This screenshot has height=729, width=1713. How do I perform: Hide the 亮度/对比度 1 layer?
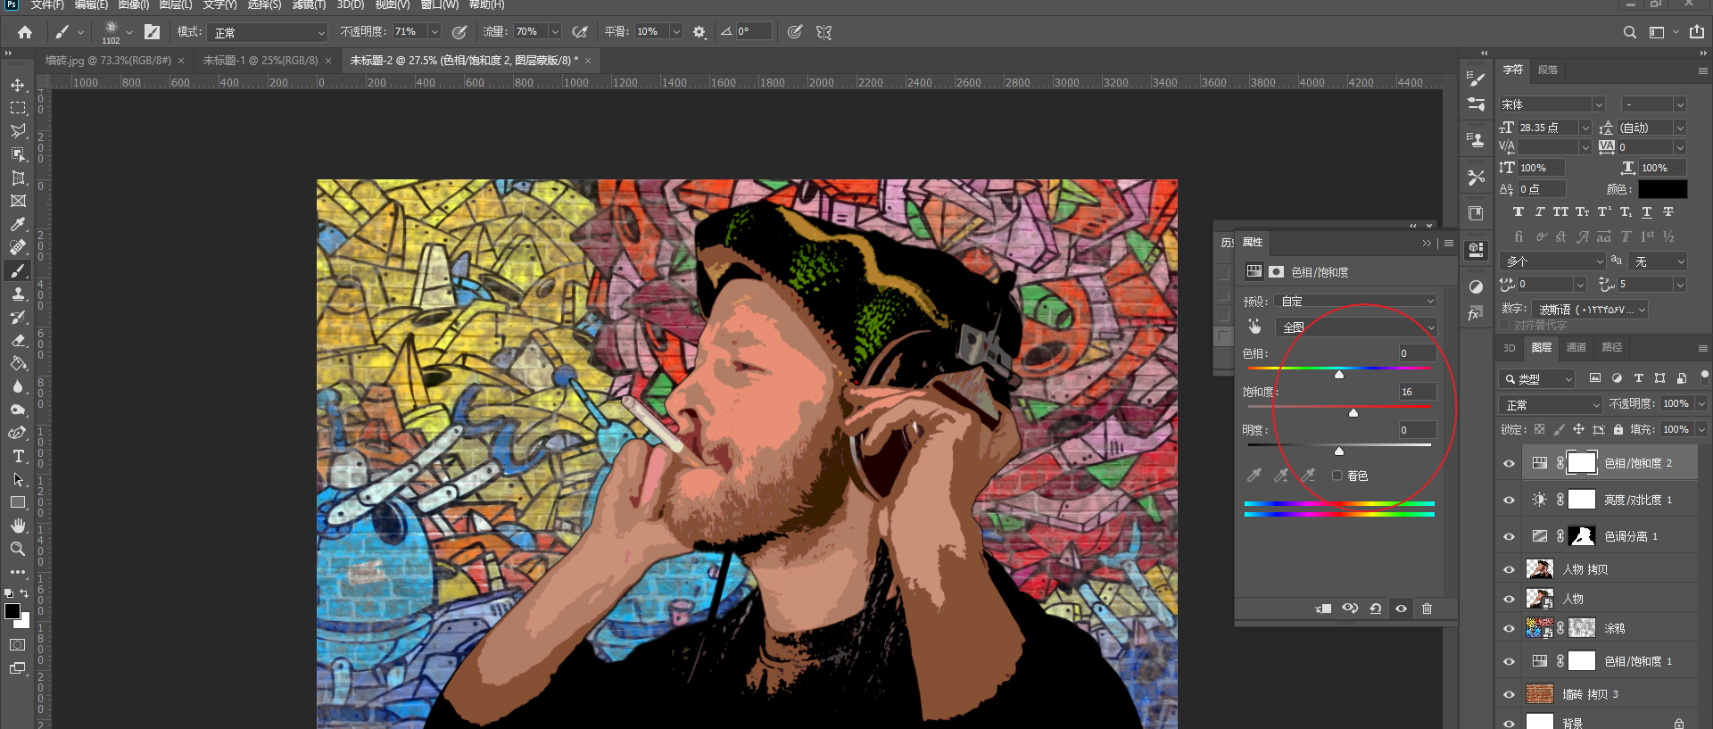(x=1510, y=500)
